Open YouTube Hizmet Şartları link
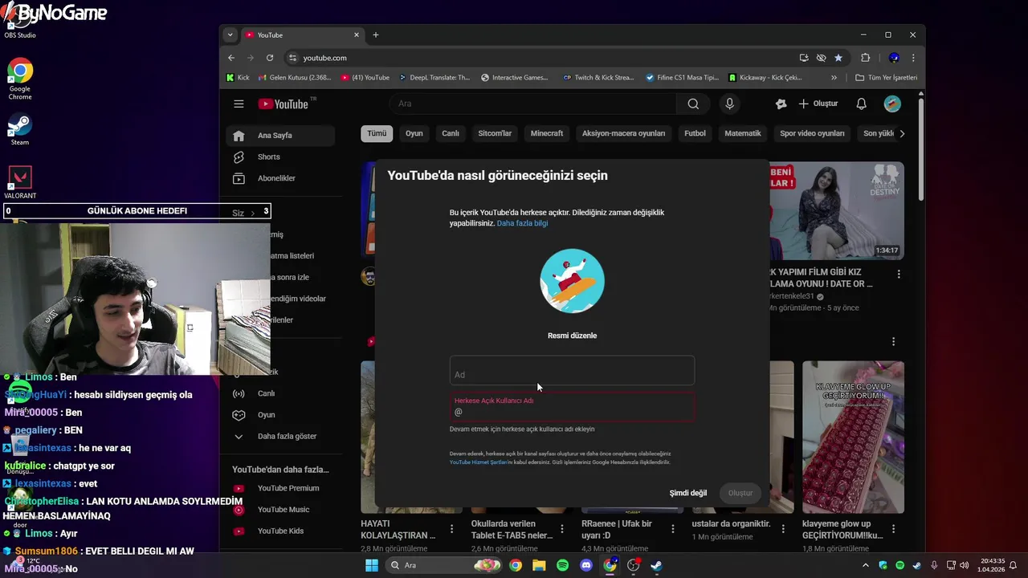This screenshot has width=1028, height=578. 478,462
